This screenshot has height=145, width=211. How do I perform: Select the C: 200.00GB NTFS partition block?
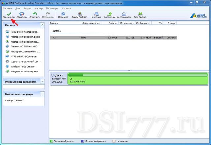coord(138,79)
